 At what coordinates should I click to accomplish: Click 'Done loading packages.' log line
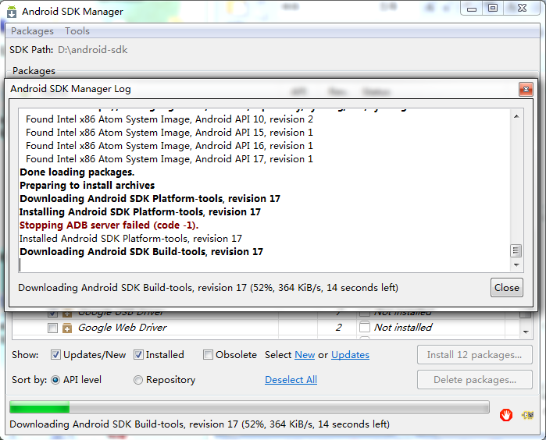click(x=77, y=172)
